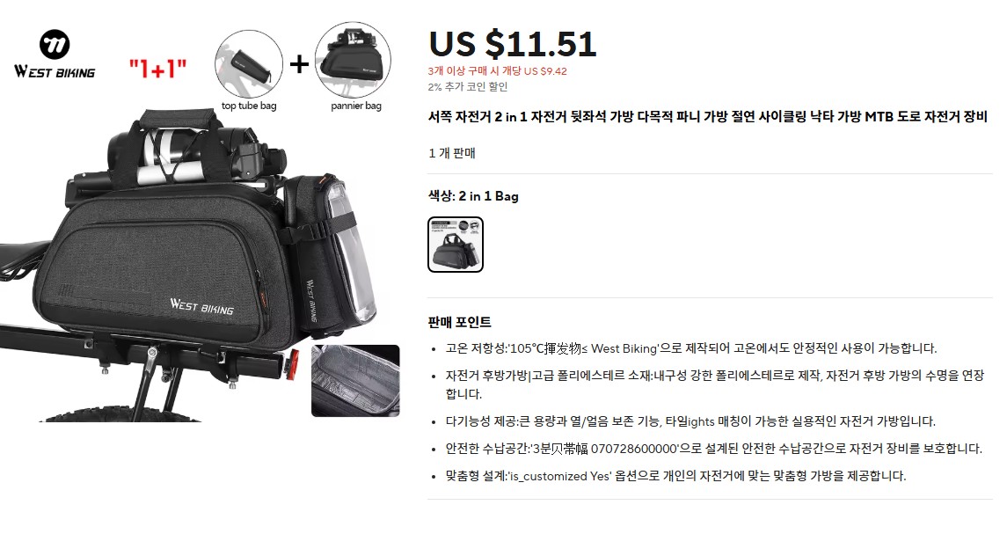Image resolution: width=1007 pixels, height=534 pixels.
Task: Click the US $11.51 price
Action: coord(513,44)
